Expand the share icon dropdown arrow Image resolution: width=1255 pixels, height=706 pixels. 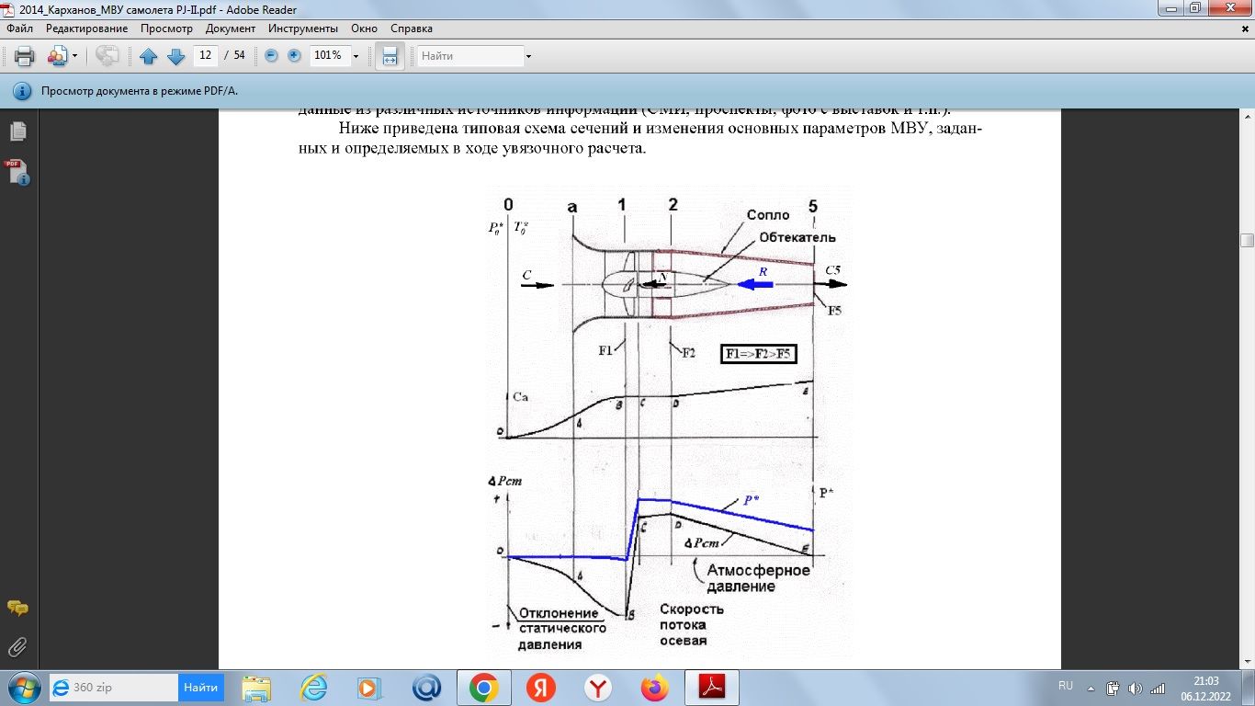74,56
